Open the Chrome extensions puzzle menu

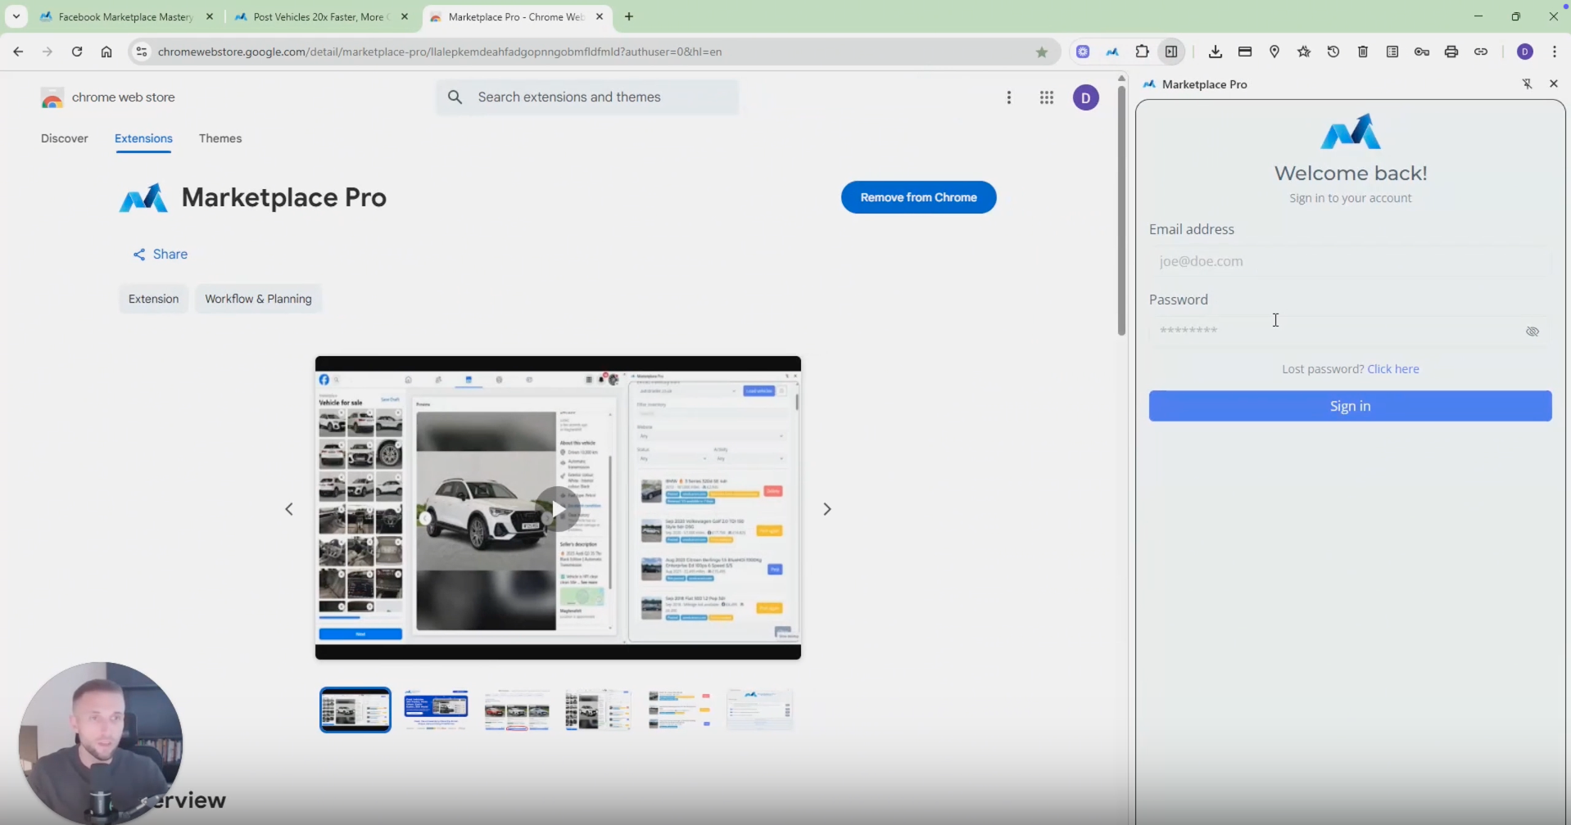click(x=1142, y=52)
